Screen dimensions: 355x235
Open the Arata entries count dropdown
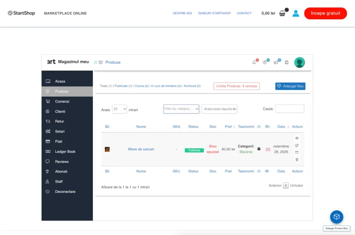pos(119,109)
